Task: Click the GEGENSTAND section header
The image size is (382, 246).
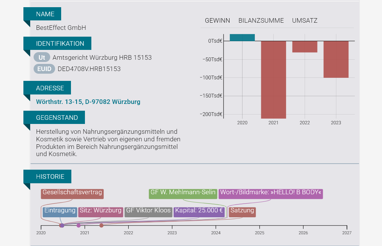Action: point(54,118)
